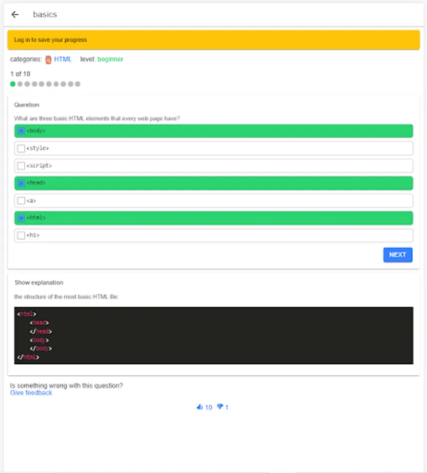The image size is (427, 473).
Task: Click the HTML5 category logo icon
Action: (48, 60)
